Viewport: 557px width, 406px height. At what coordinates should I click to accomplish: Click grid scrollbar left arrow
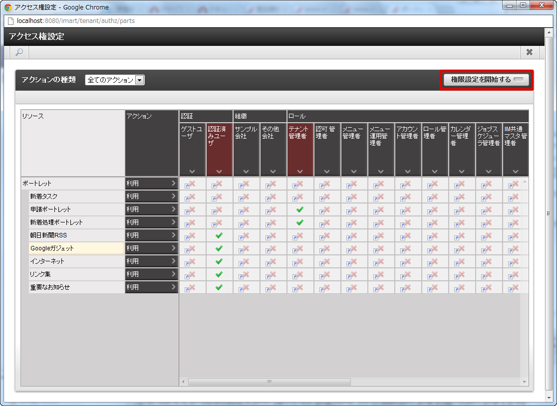click(x=183, y=382)
